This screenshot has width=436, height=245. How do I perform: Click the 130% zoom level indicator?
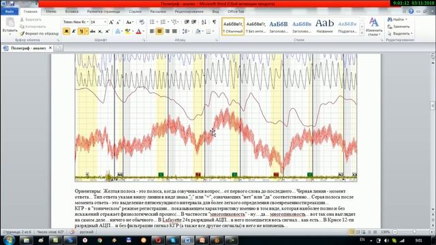coord(385,231)
